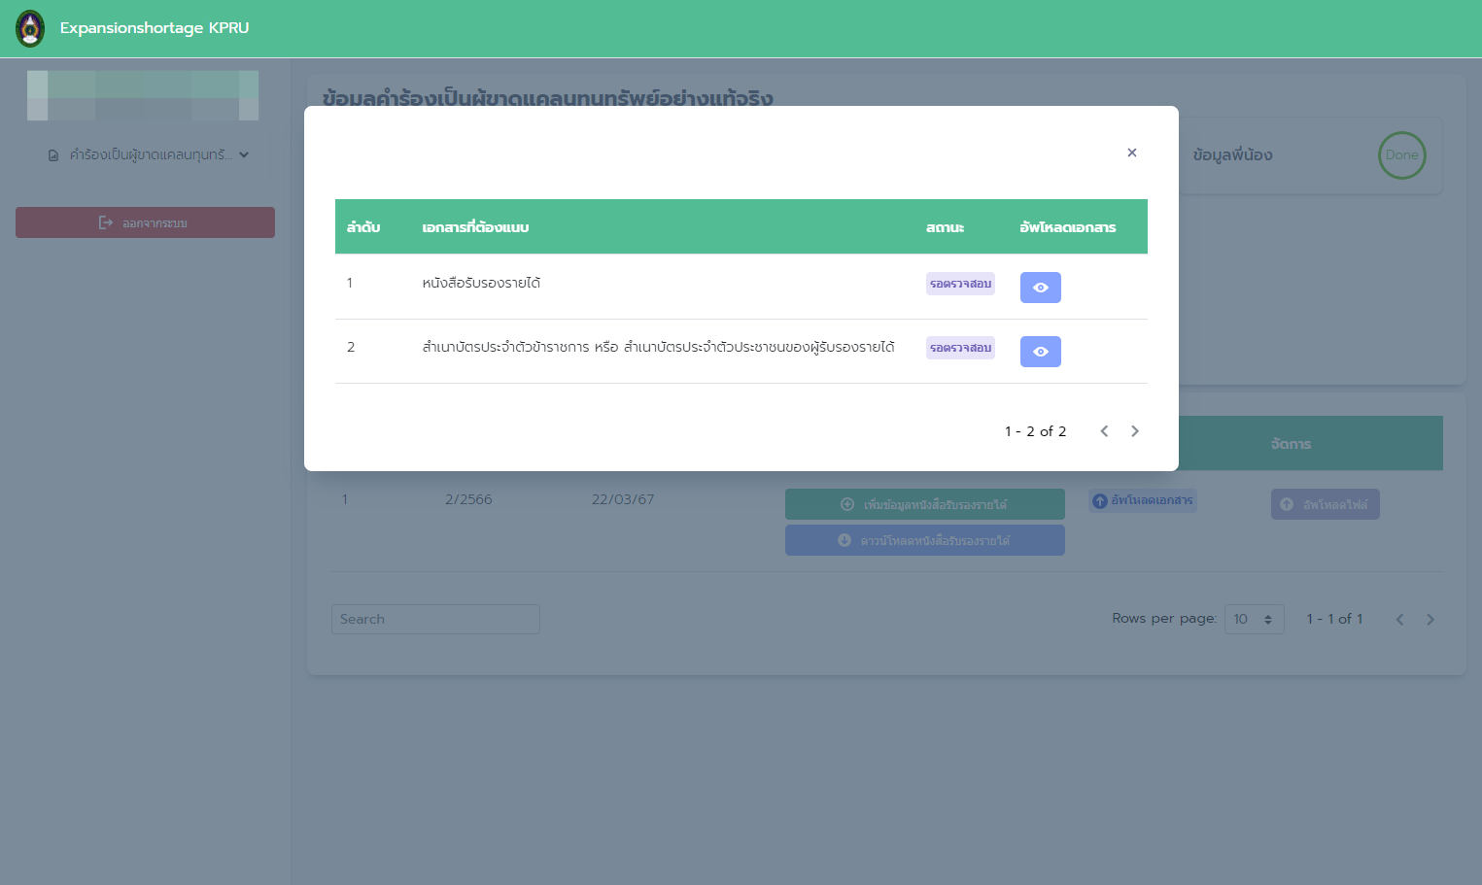Go to previous page in background table

[1399, 620]
